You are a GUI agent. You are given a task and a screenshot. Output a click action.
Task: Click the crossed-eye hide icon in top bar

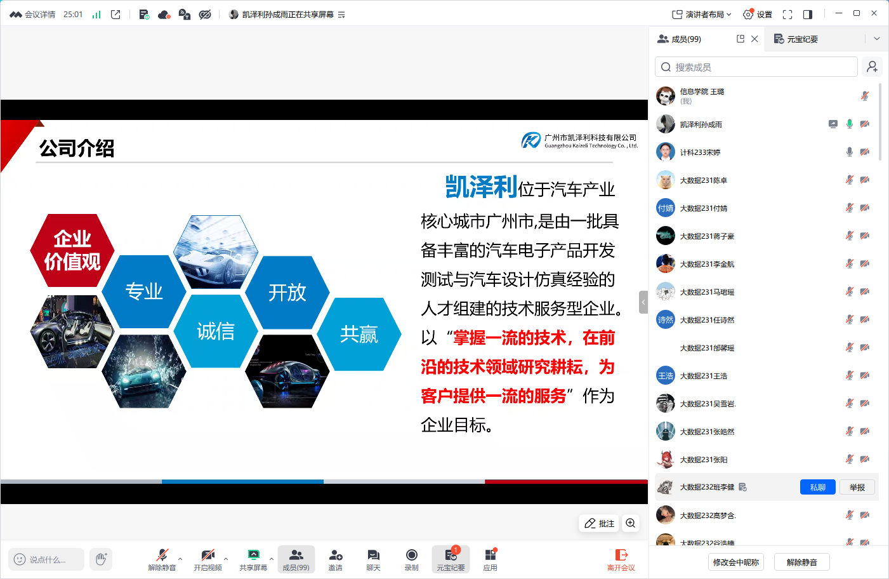[x=205, y=14]
